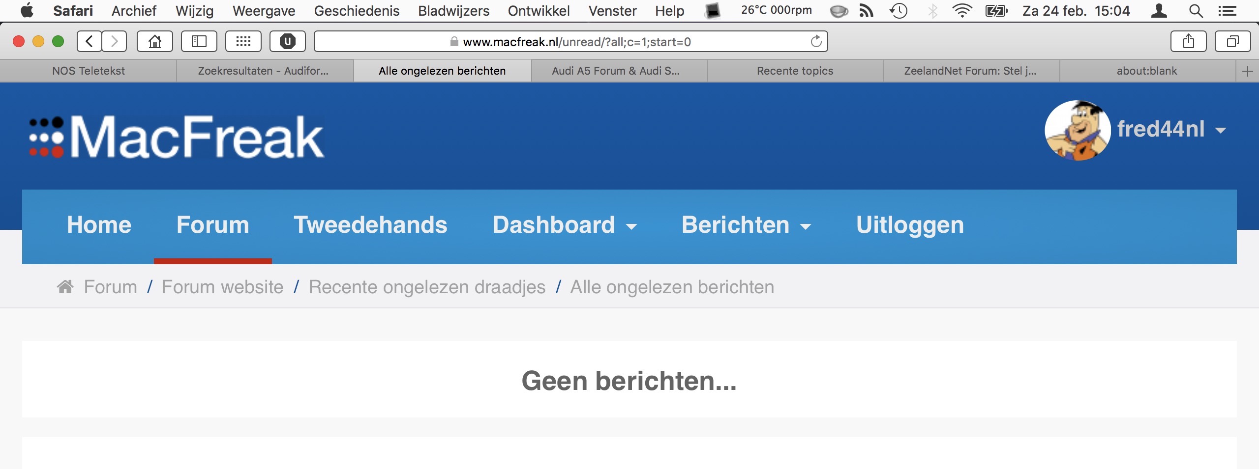Click the temperature monitor chip icon
1259x469 pixels.
pyautogui.click(x=712, y=11)
